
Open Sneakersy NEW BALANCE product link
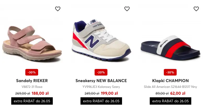pos(101,81)
